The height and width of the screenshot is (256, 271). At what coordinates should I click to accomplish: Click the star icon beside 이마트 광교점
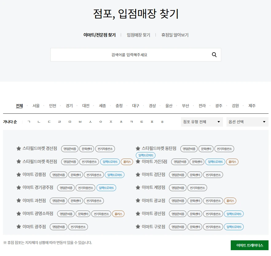[x=138, y=201]
